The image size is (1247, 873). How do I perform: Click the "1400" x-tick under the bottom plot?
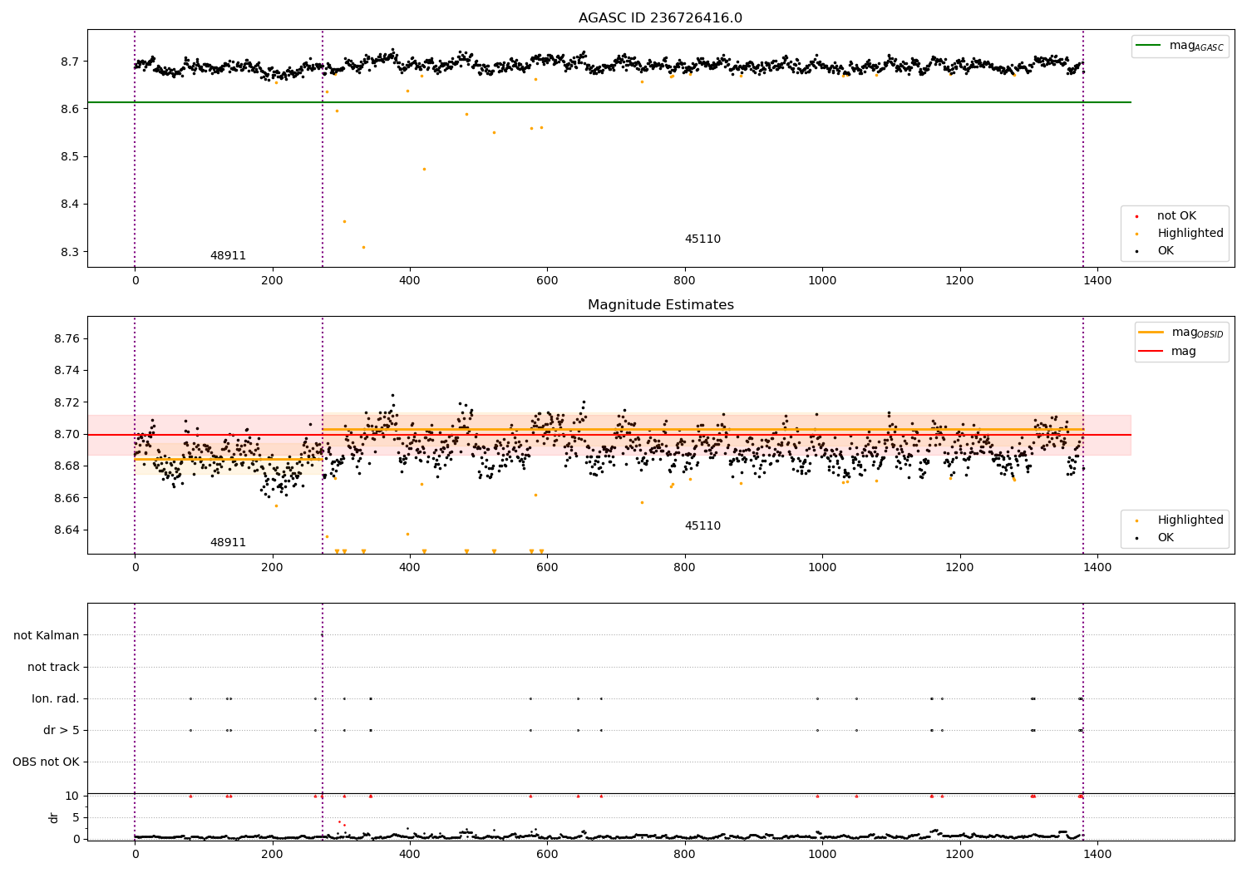(x=1097, y=854)
